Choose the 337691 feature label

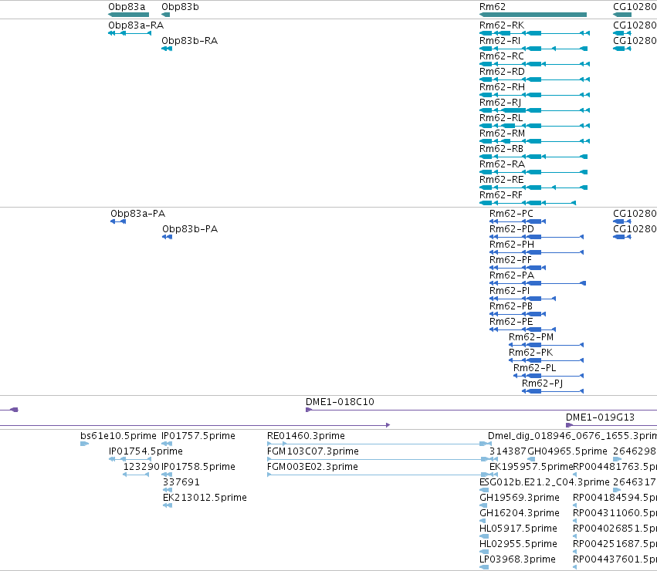point(181,482)
